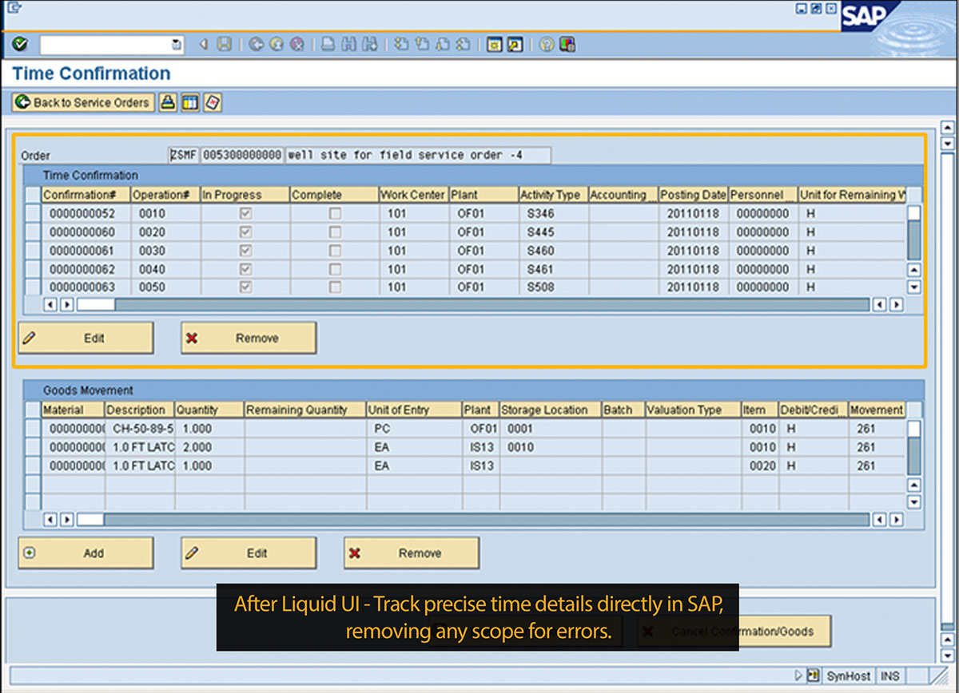Click the Cancel red X toolbar icon

(x=296, y=45)
